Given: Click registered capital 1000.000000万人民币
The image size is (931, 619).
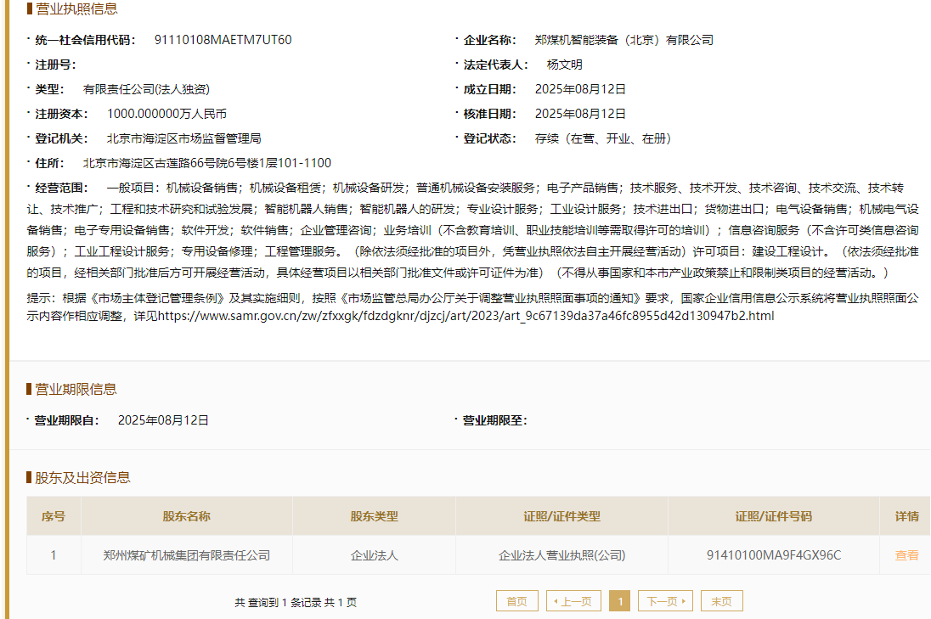Looking at the screenshot, I should (x=166, y=113).
